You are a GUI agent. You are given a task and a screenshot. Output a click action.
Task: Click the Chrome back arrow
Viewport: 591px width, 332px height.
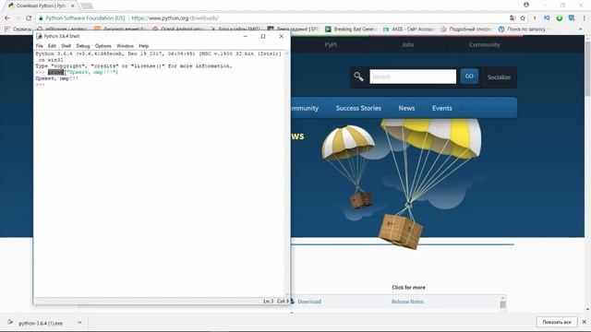click(7, 18)
